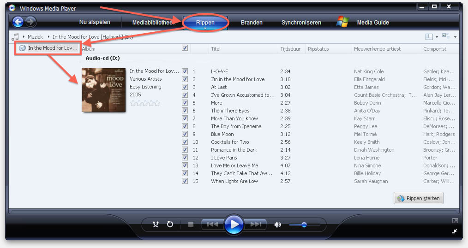The width and height of the screenshot is (468, 248).
Task: Click the grey Forward arrow button
Action: click(x=30, y=22)
